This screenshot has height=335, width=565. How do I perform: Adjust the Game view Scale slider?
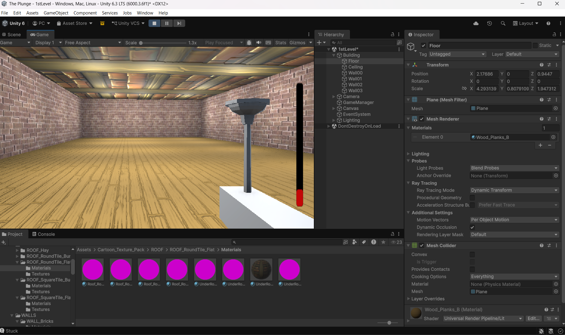(141, 43)
